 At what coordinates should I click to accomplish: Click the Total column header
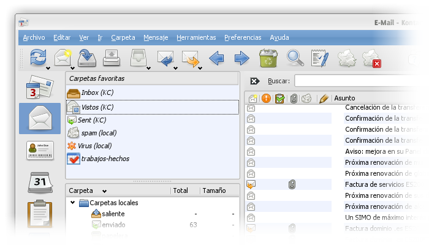pyautogui.click(x=180, y=190)
